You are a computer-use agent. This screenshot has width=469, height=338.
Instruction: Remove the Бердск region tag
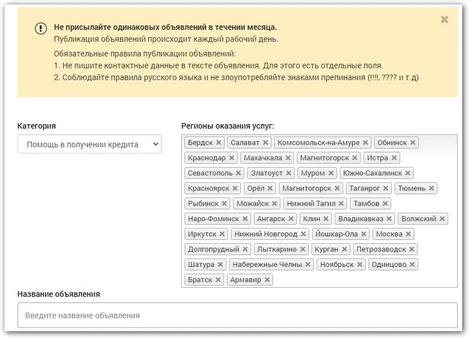219,143
